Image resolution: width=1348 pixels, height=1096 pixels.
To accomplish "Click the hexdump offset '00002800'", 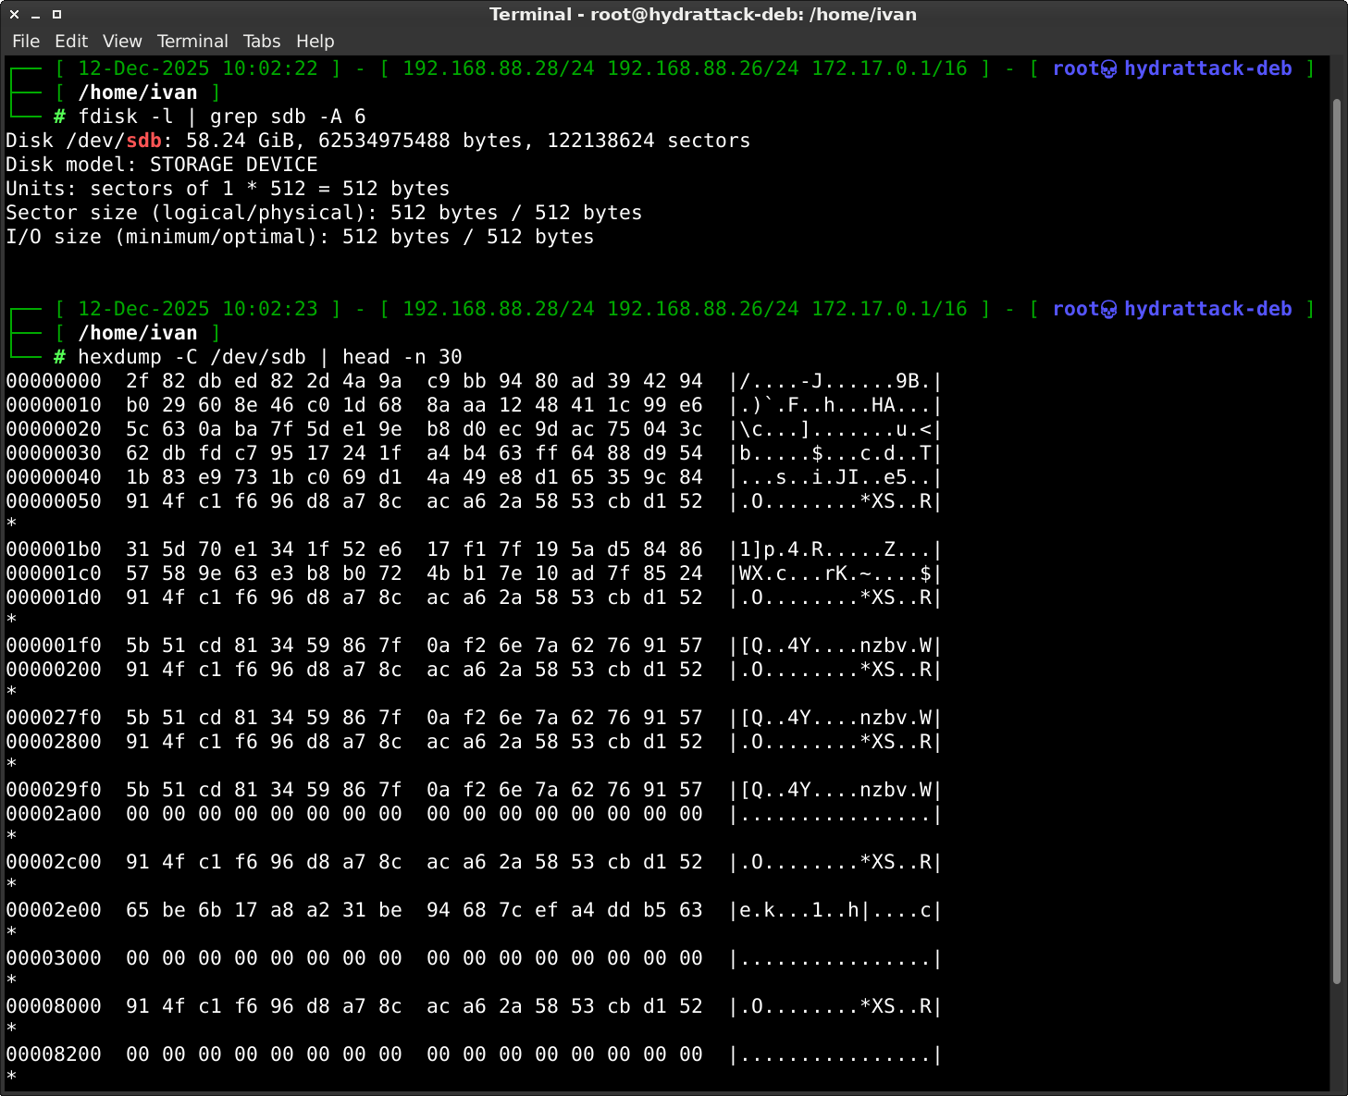I will click(54, 742).
